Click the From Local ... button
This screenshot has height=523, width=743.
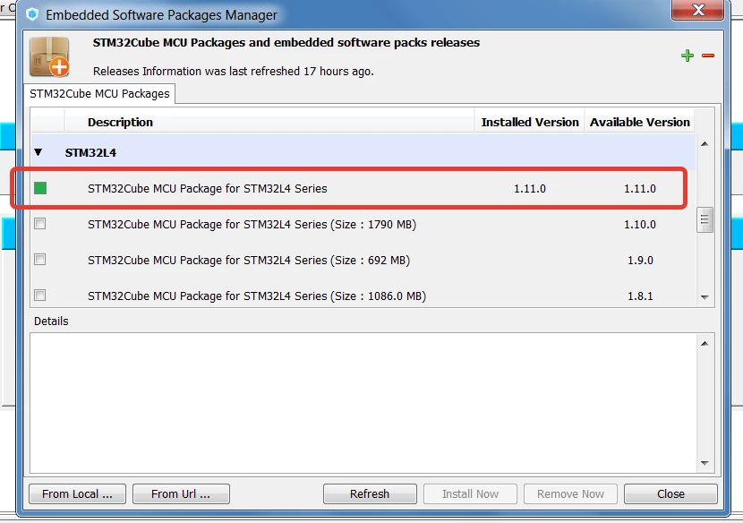coord(77,493)
